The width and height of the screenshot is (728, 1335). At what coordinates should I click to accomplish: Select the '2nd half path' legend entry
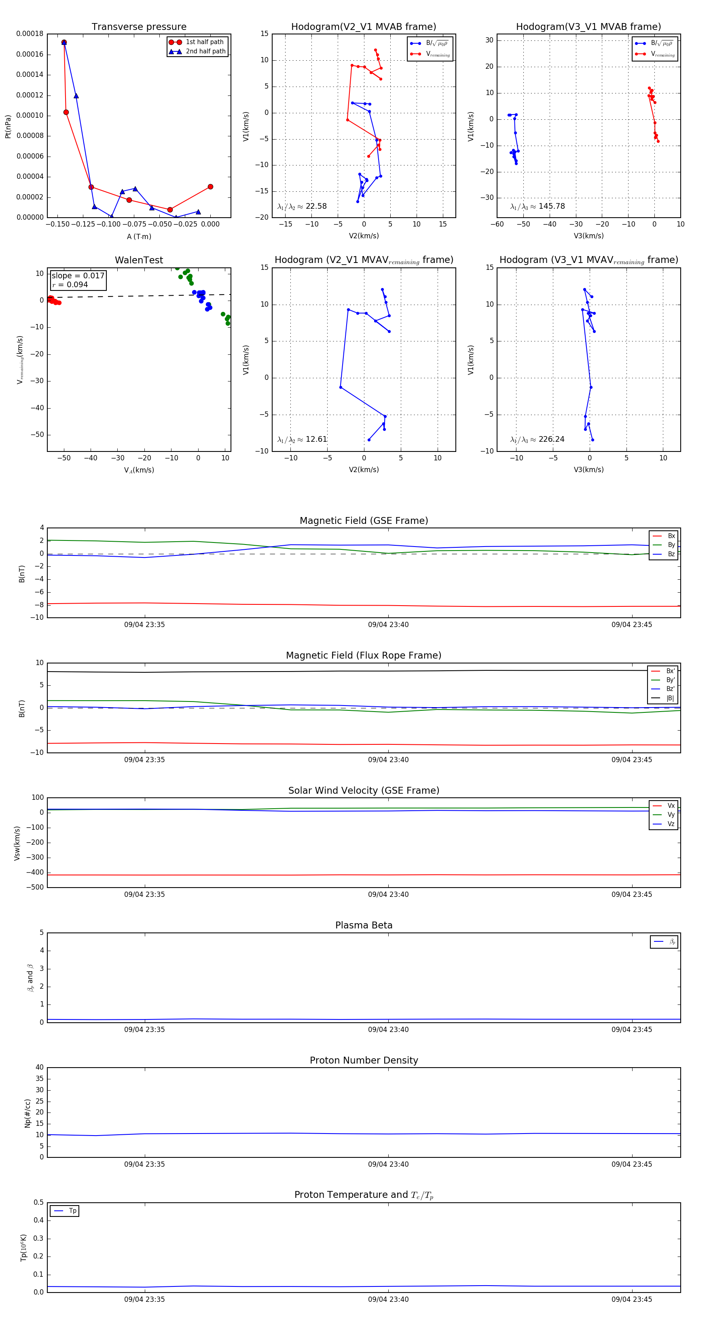[197, 51]
